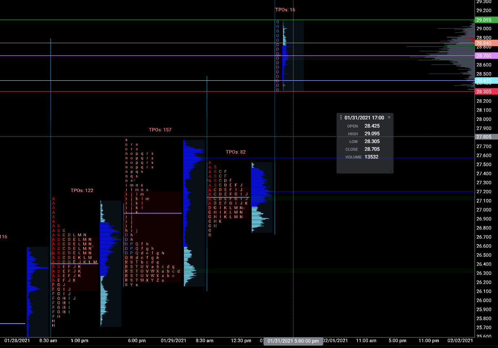Click the 29.000 price axis tick label
The width and height of the screenshot is (498, 348).
(483, 29)
